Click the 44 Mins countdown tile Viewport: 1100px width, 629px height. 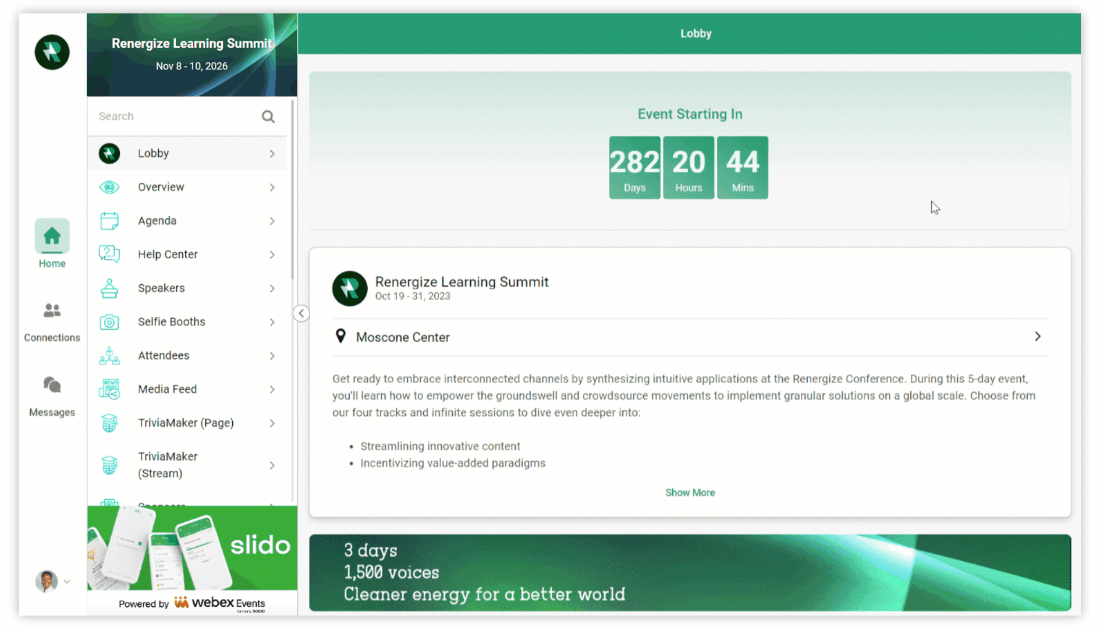point(743,168)
